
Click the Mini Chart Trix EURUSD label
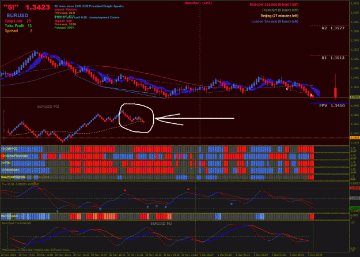(x=16, y=223)
